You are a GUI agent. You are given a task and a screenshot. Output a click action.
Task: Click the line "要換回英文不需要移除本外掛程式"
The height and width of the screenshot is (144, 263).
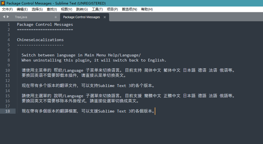(x=80, y=101)
